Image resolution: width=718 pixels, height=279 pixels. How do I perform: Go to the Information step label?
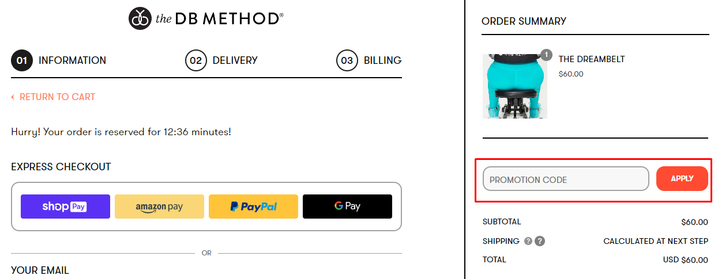pyautogui.click(x=72, y=60)
